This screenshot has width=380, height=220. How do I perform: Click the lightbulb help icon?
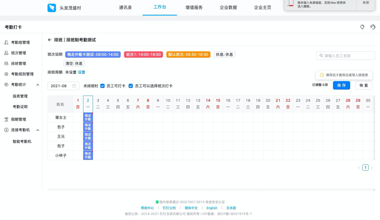[x=362, y=27]
